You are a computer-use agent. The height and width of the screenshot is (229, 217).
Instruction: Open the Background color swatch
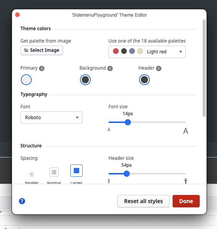click(85, 80)
